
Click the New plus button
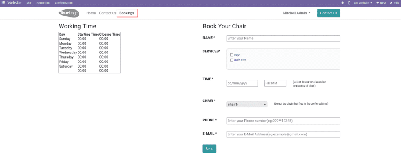(x=381, y=3)
